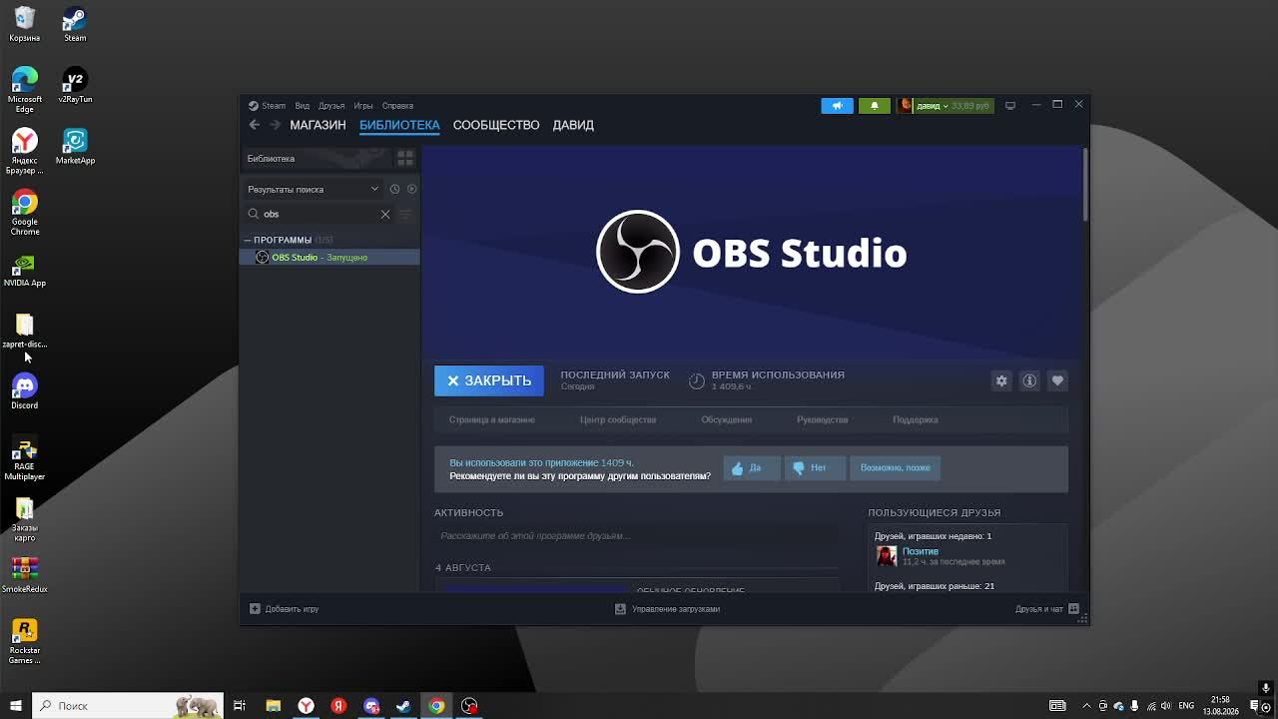Open RAGE Multiplayer desktop icon
Viewport: 1278px width, 719px height.
25,458
